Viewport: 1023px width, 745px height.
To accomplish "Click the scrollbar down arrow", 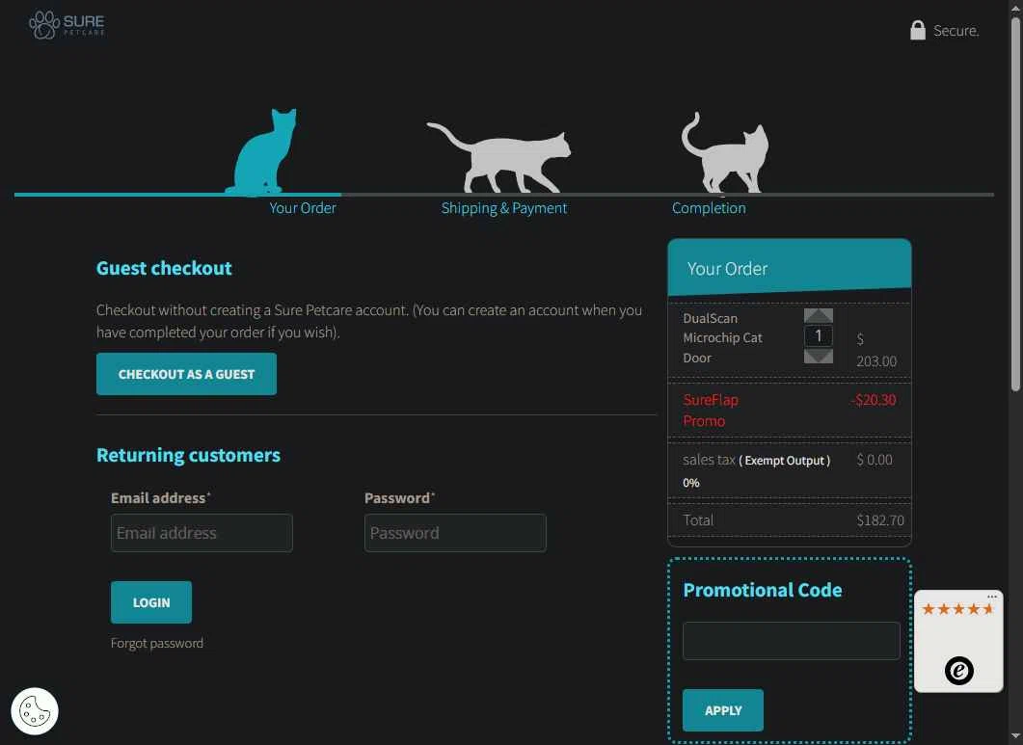I will click(x=1015, y=737).
